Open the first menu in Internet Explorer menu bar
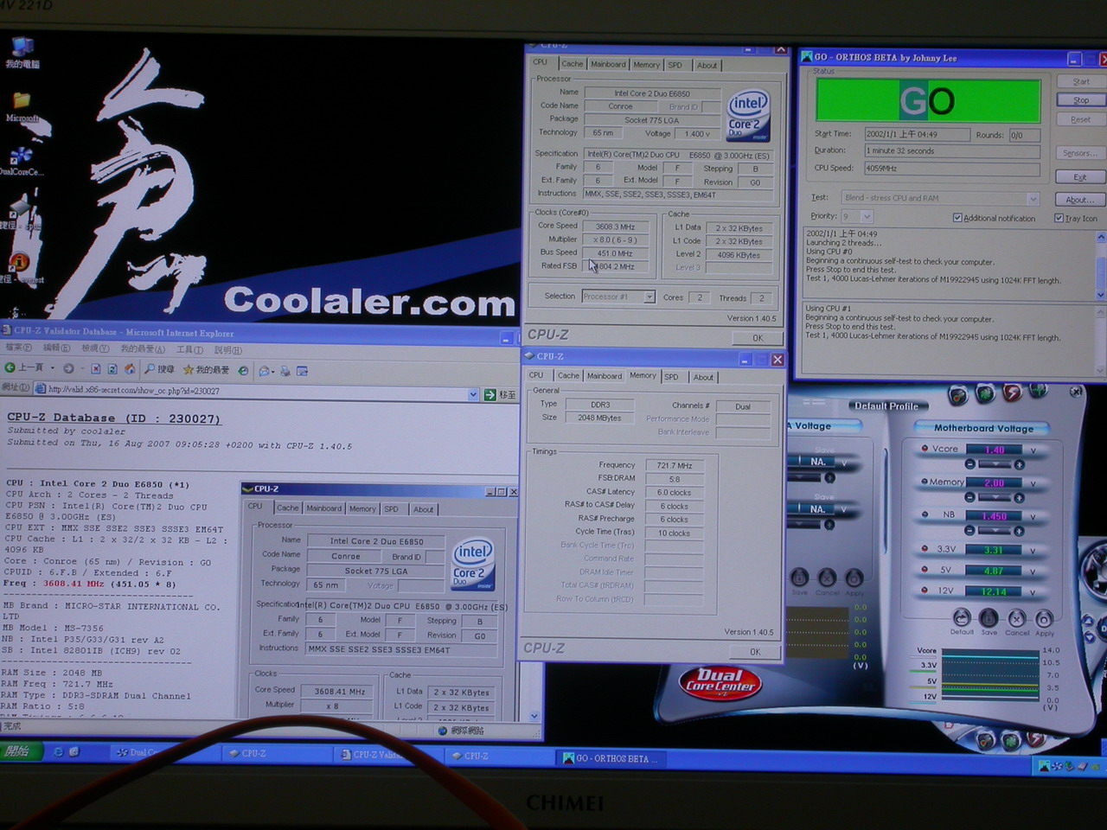Screen dimensions: 1107x830 coord(17,348)
